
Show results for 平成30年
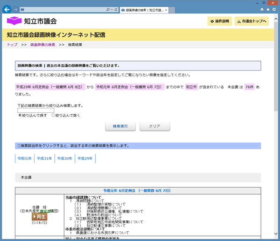click(65, 158)
